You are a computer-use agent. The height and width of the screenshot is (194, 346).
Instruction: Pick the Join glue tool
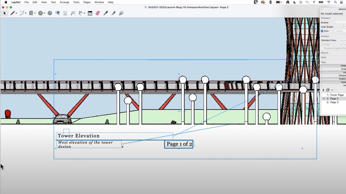point(121,13)
